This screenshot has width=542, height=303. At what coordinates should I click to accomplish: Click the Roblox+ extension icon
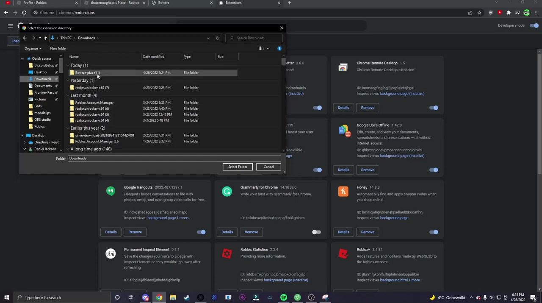tap(343, 253)
